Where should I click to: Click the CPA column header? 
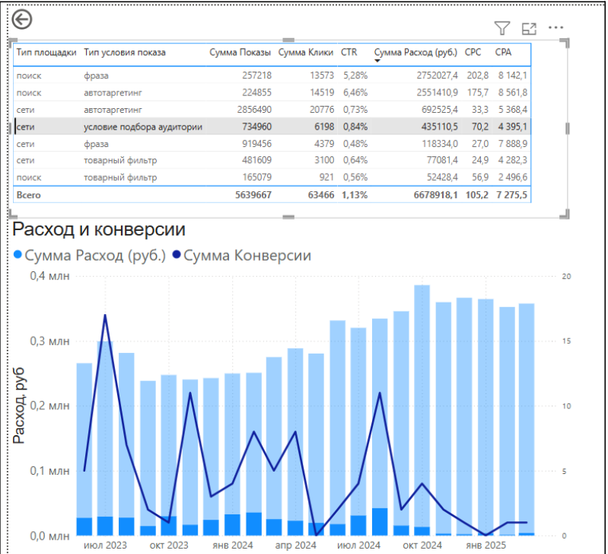(503, 53)
